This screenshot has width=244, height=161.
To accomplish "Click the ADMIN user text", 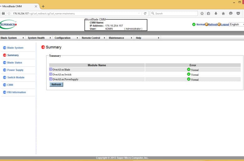I will (x=109, y=29).
